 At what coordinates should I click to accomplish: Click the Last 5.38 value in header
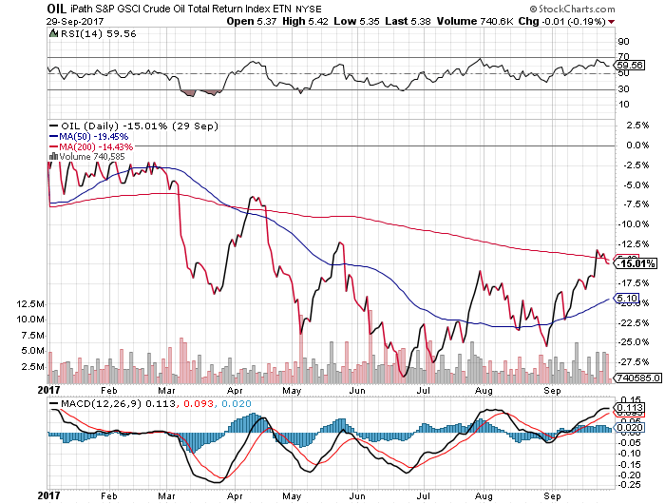pos(408,21)
